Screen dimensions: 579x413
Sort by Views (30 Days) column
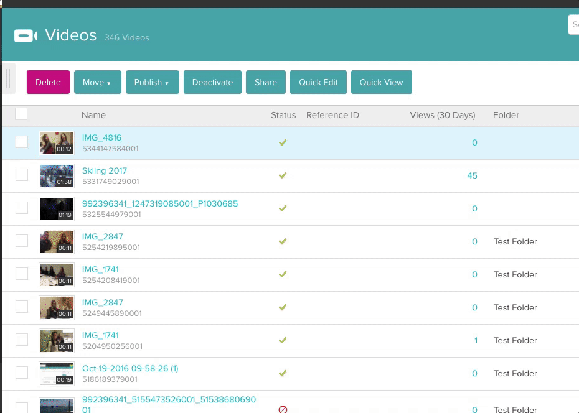coord(442,115)
